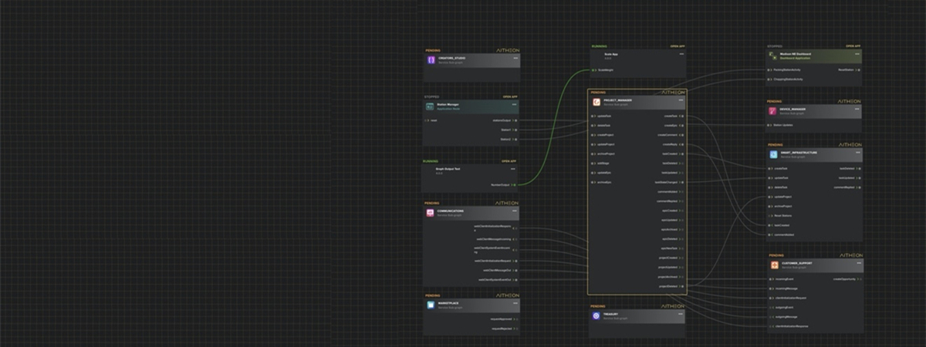Select the CUSTOMER_SUPPORT node icon
Image resolution: width=926 pixels, height=347 pixels.
(x=774, y=264)
